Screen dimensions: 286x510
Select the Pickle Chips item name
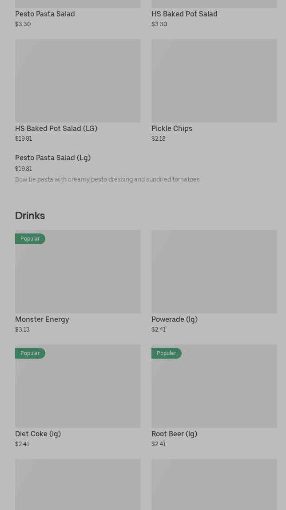click(172, 129)
